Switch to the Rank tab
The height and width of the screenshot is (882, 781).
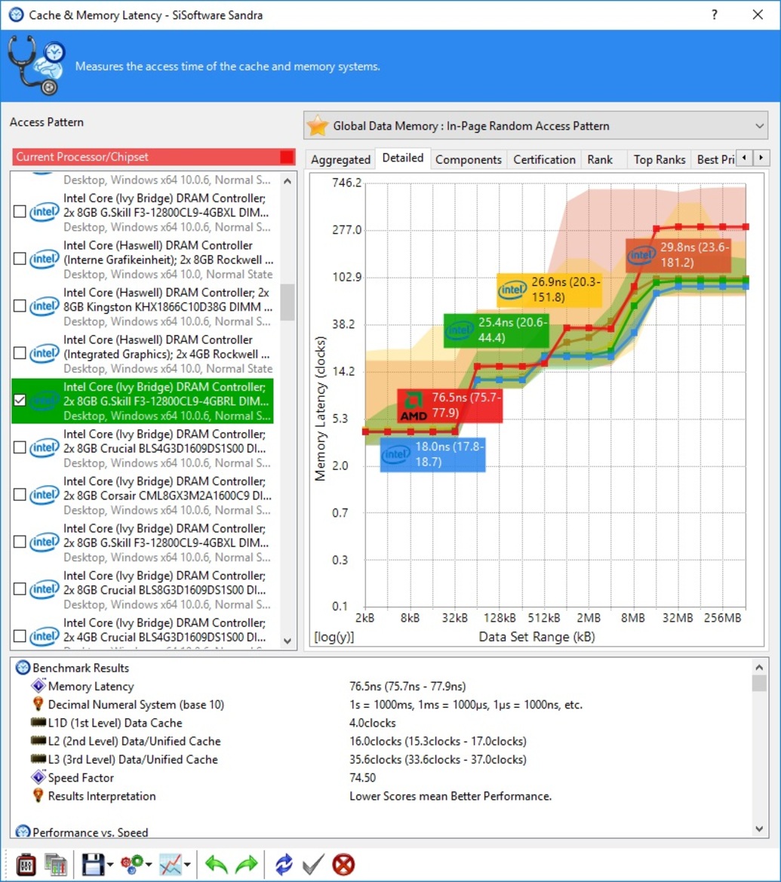[x=600, y=160]
